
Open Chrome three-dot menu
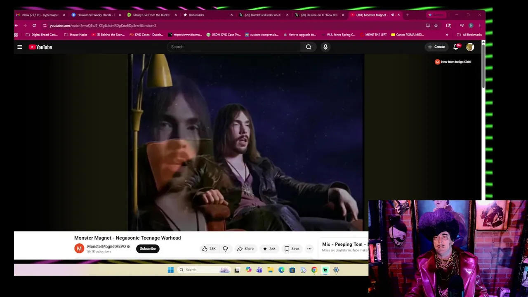480,26
